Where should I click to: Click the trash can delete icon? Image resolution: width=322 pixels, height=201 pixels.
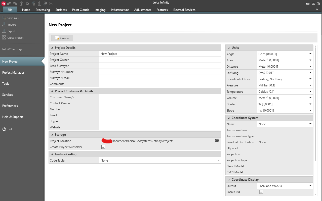tap(21, 4)
